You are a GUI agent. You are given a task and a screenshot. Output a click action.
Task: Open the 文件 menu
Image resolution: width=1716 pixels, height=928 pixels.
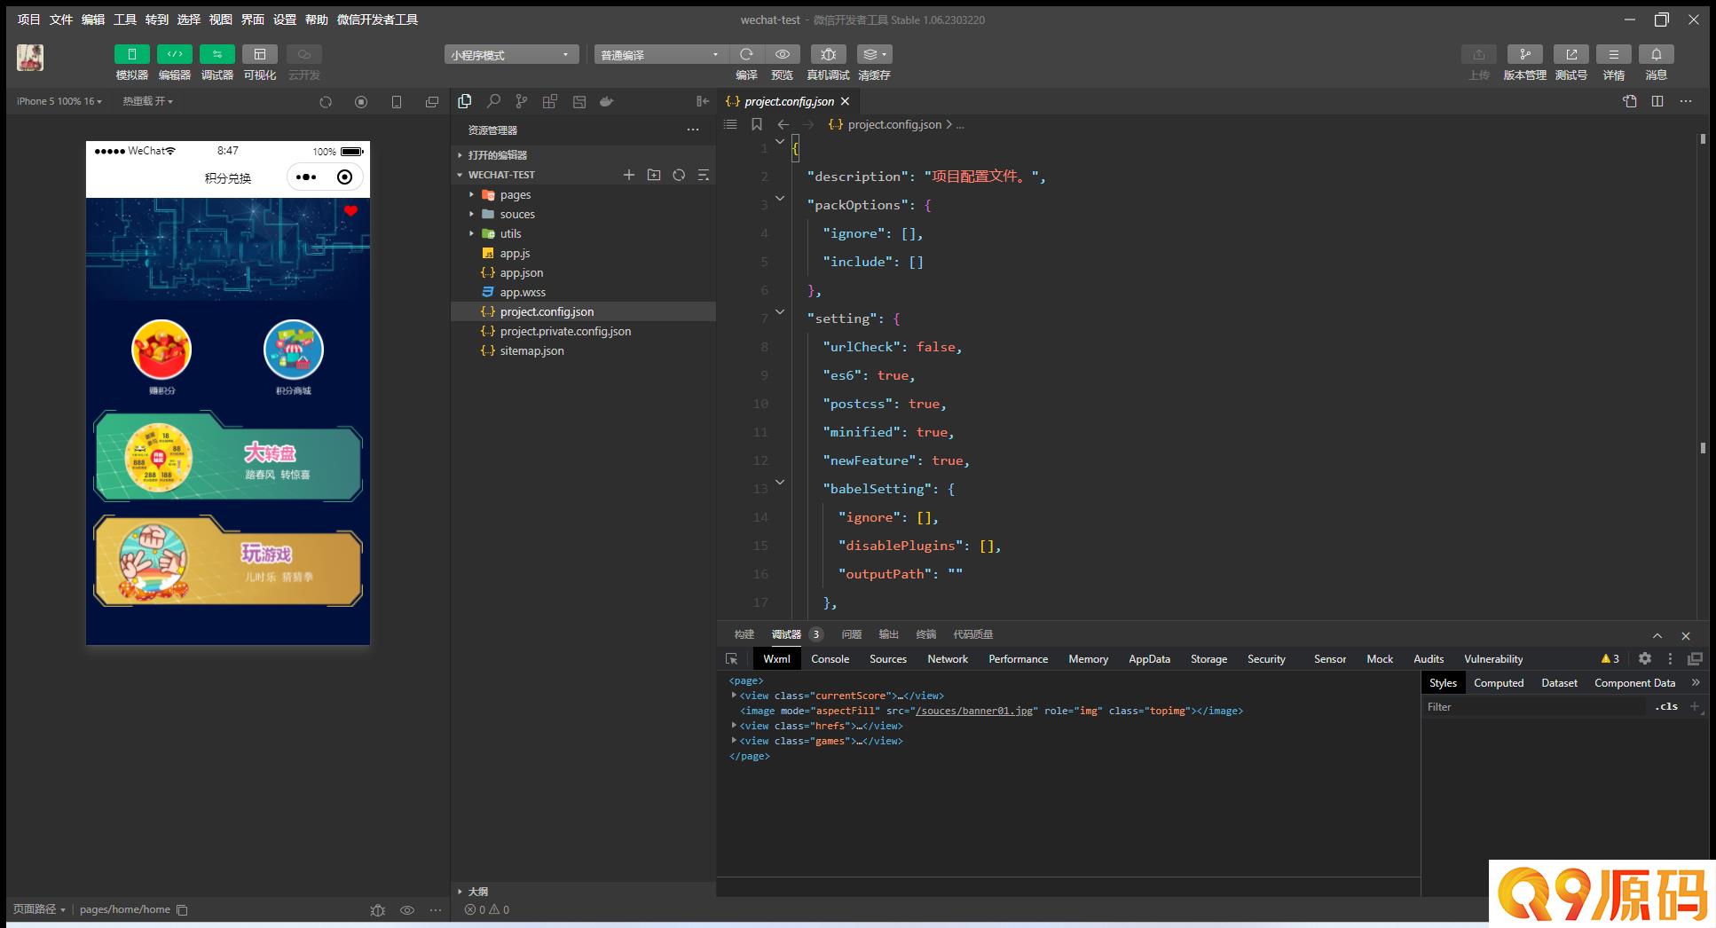61,20
